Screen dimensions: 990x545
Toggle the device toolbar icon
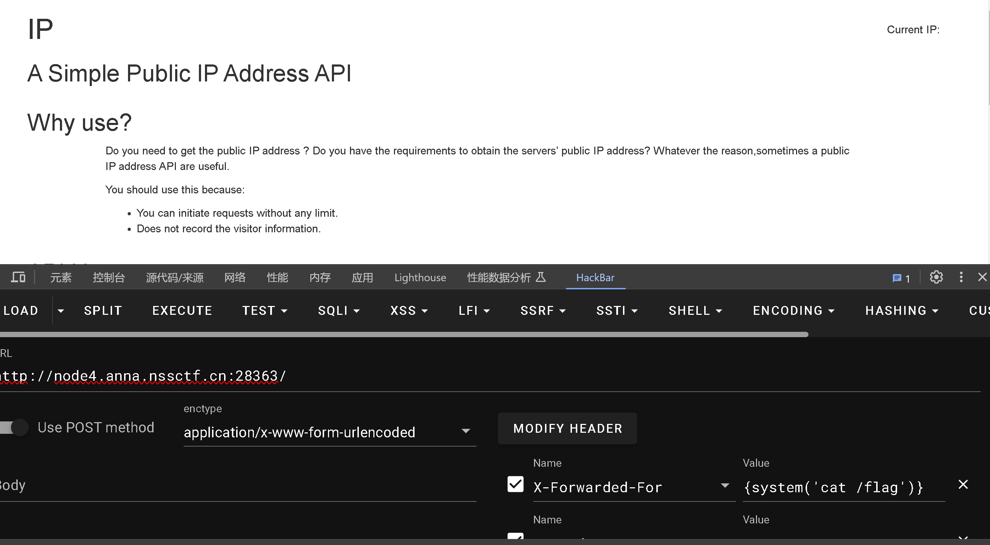click(x=18, y=277)
